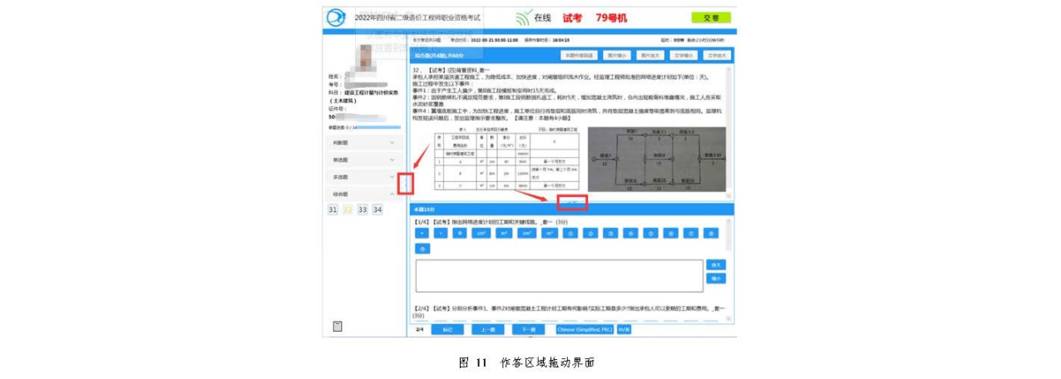Go to next question with 下一题

(529, 329)
